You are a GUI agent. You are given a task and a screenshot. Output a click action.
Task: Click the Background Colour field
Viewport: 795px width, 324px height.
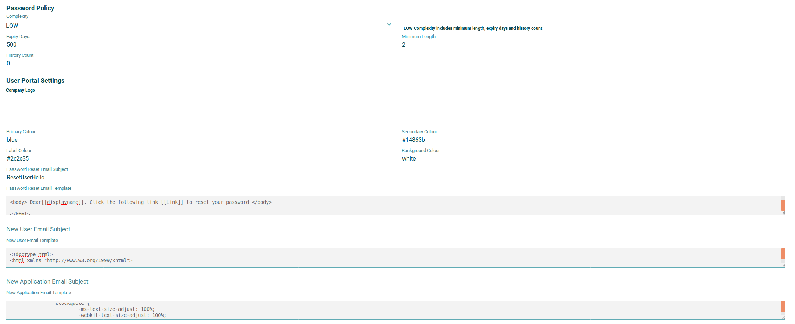point(593,158)
